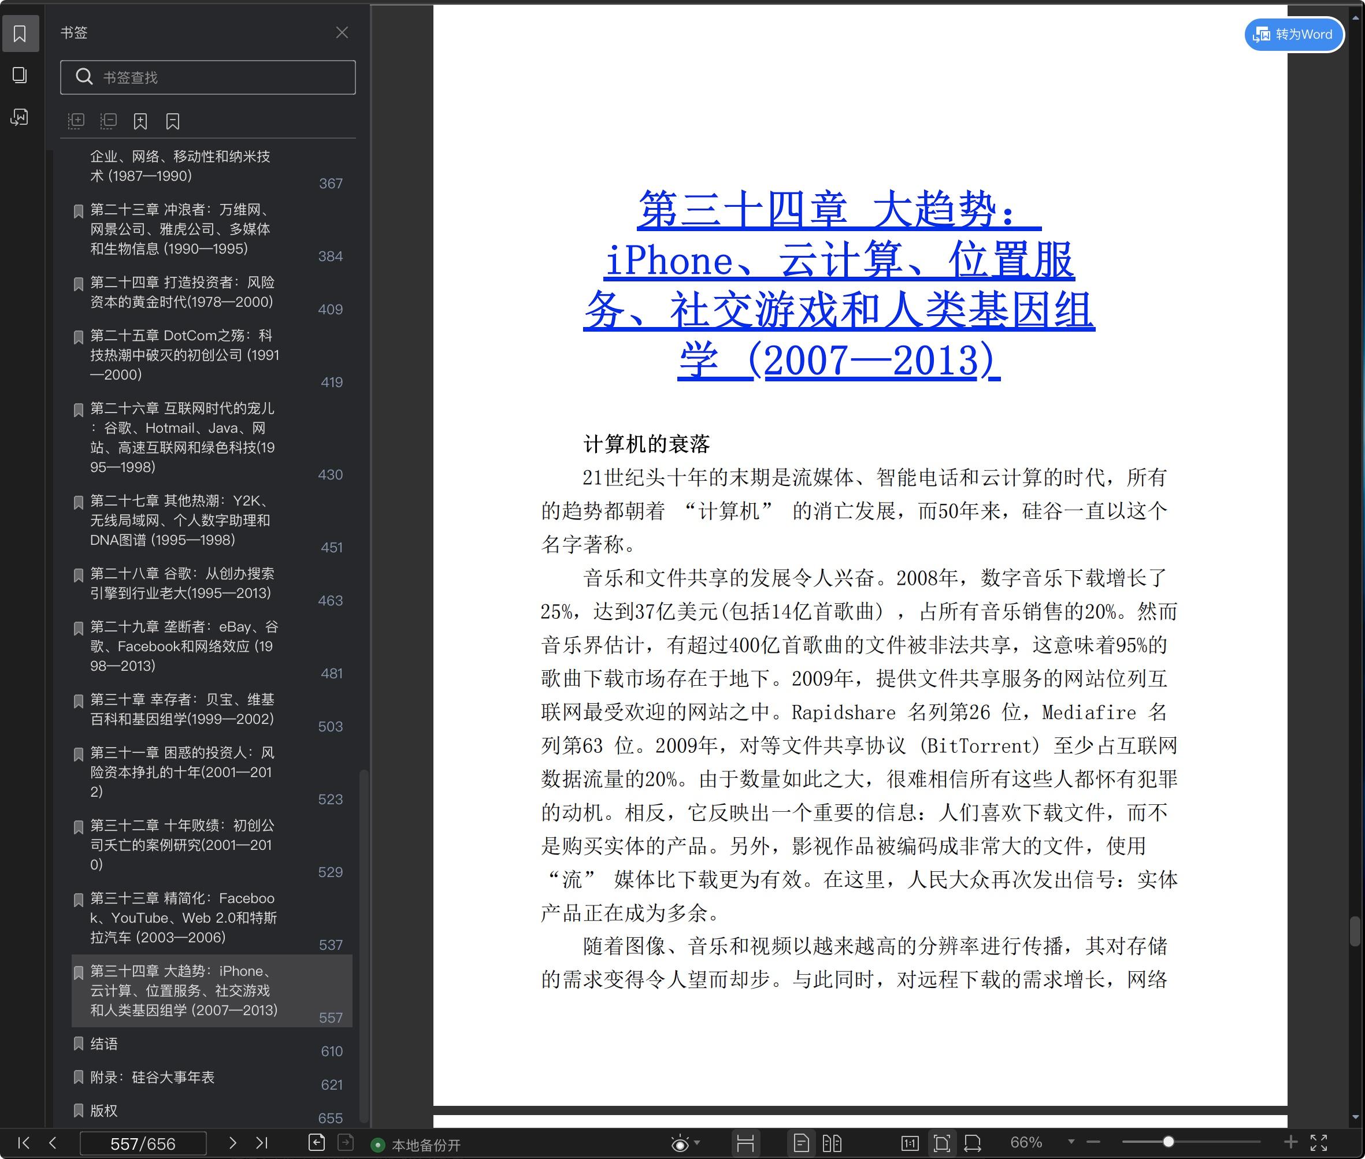Adjust the zoom slider handle

pyautogui.click(x=1169, y=1143)
